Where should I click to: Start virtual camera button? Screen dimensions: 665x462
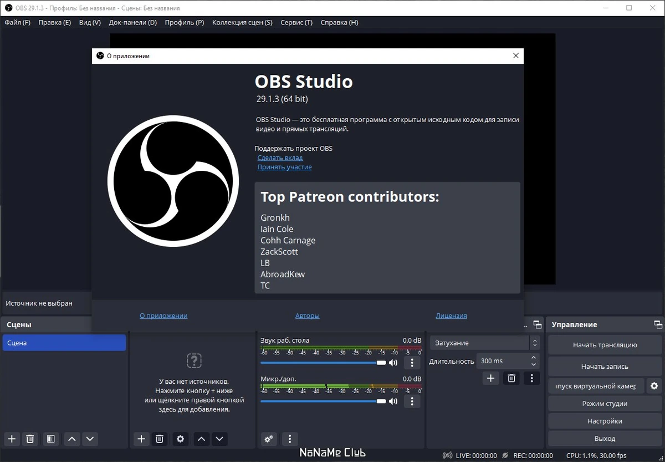(596, 385)
